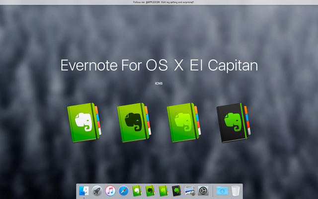318x199 pixels.
Task: Select large green notebook with light-green elephant
Action: [x=184, y=122]
